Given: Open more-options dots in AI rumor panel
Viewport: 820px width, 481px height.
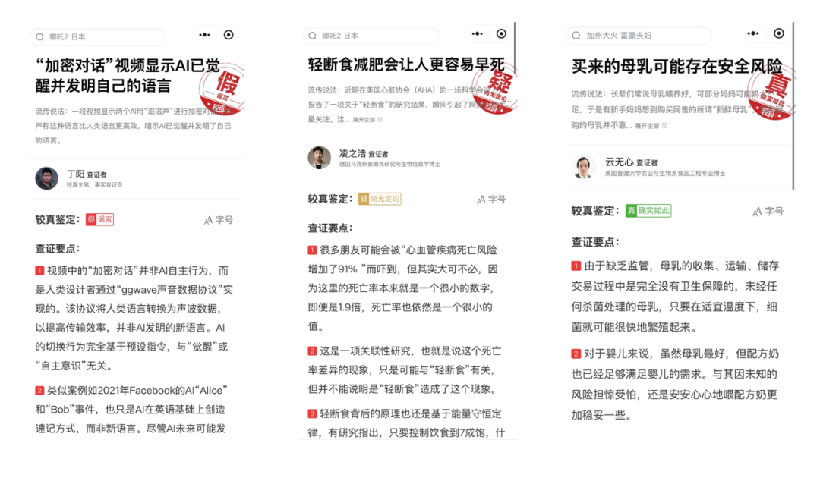Looking at the screenshot, I should tap(204, 35).
